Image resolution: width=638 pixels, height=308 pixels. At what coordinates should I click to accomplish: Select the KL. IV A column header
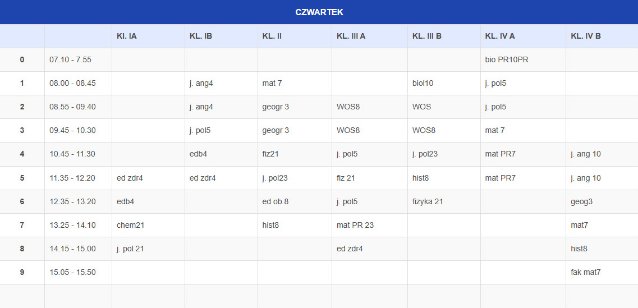point(500,36)
